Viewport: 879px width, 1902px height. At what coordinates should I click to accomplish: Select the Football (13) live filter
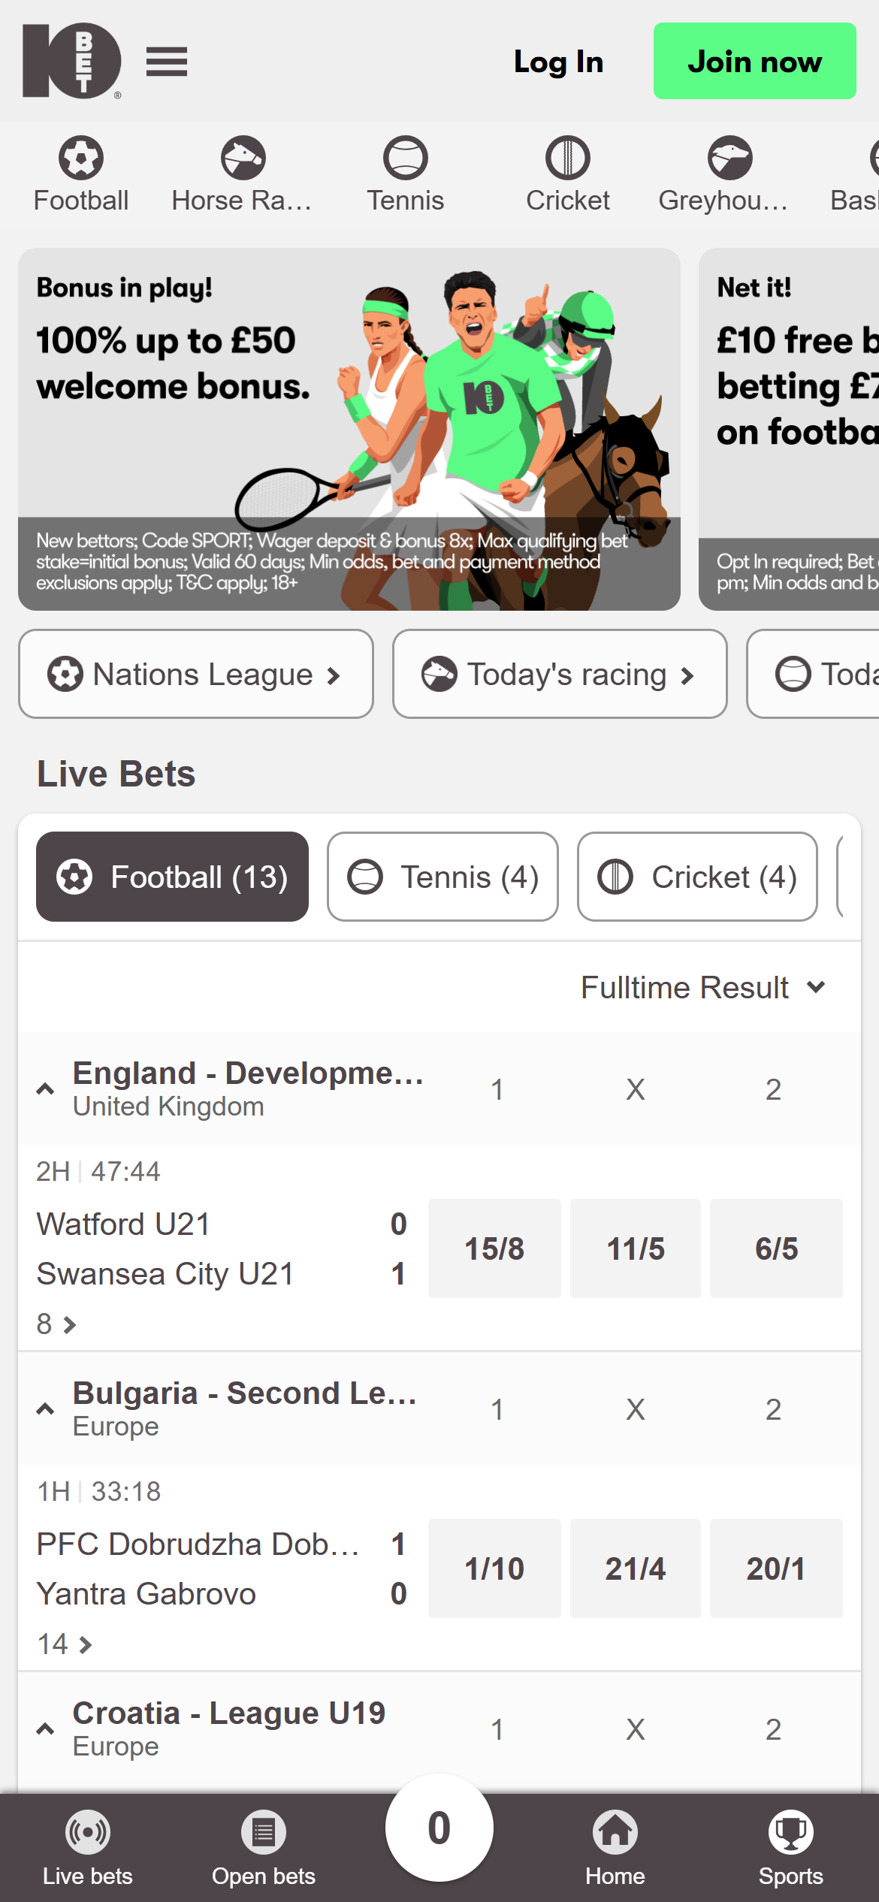(172, 876)
